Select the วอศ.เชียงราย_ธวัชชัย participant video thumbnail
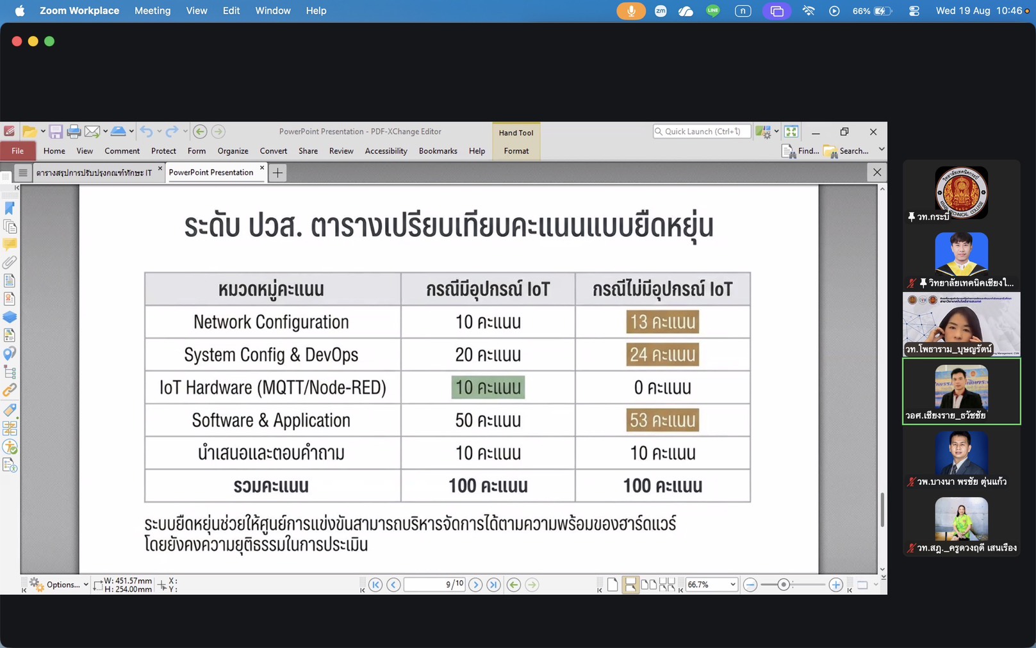Image resolution: width=1036 pixels, height=648 pixels. (961, 391)
